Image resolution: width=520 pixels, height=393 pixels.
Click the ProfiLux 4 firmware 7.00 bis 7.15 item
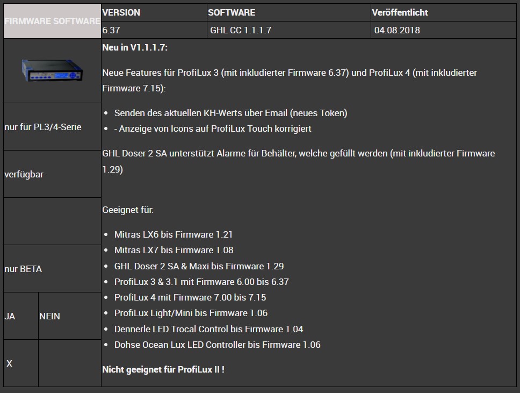190,297
